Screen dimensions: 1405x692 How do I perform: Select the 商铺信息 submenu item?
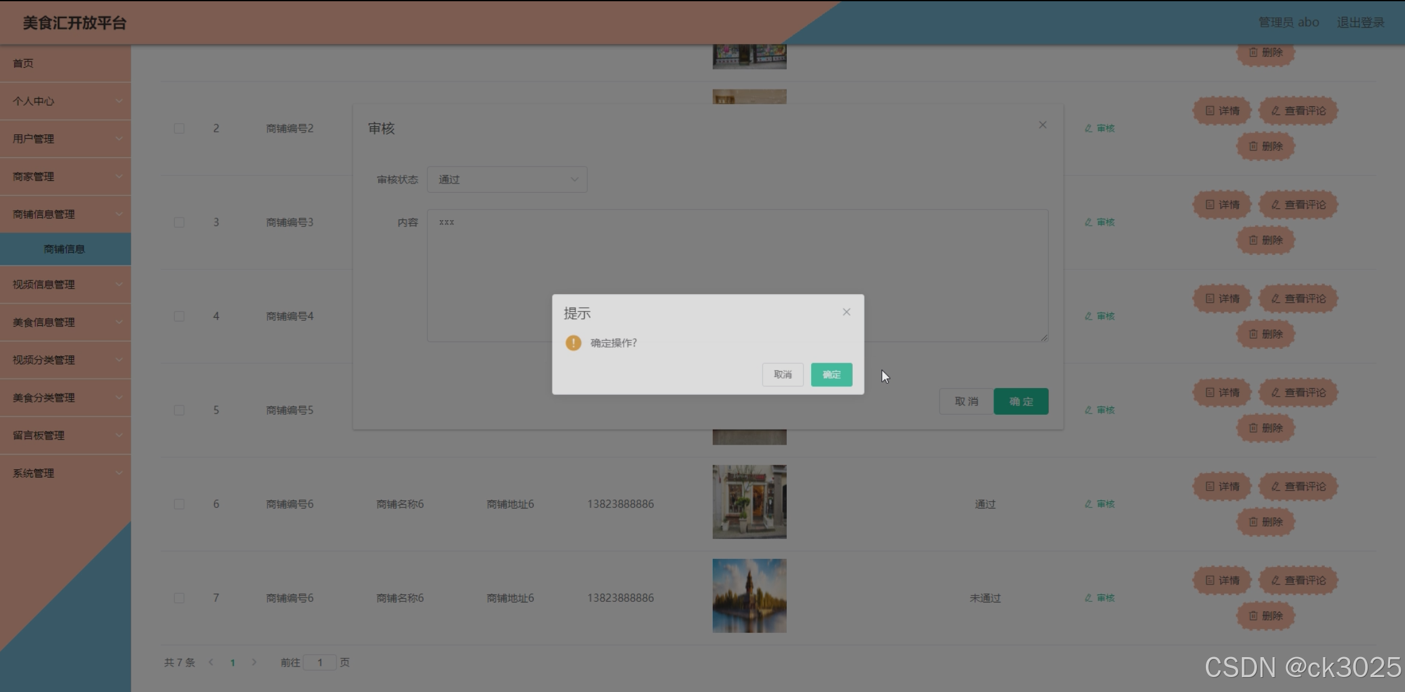pos(64,249)
